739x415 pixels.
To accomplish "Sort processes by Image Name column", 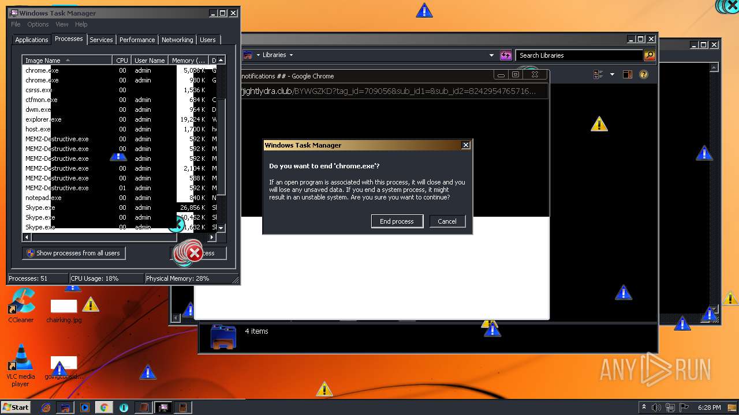I will [68, 61].
